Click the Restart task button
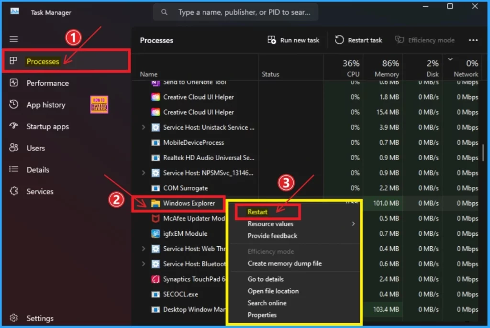490x328 pixels. coord(358,40)
